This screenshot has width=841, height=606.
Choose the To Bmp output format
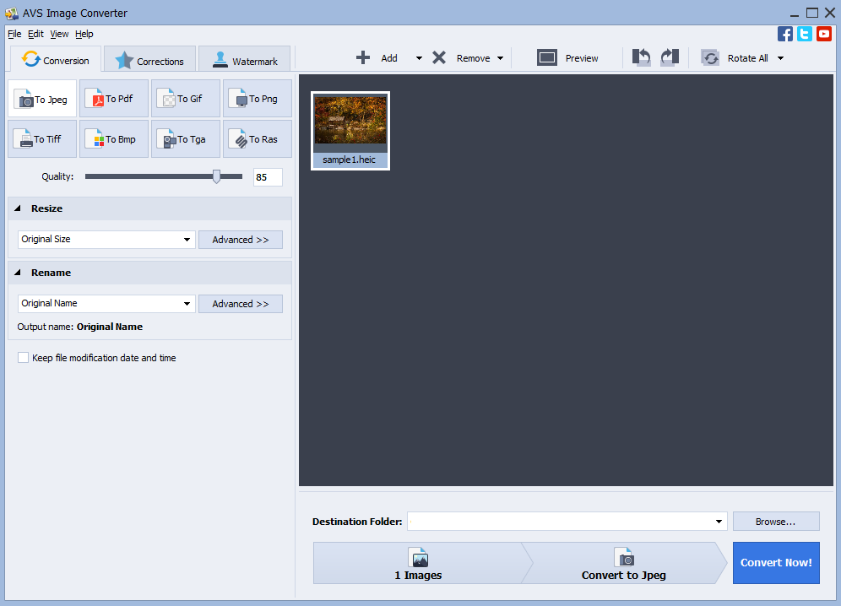tap(114, 139)
